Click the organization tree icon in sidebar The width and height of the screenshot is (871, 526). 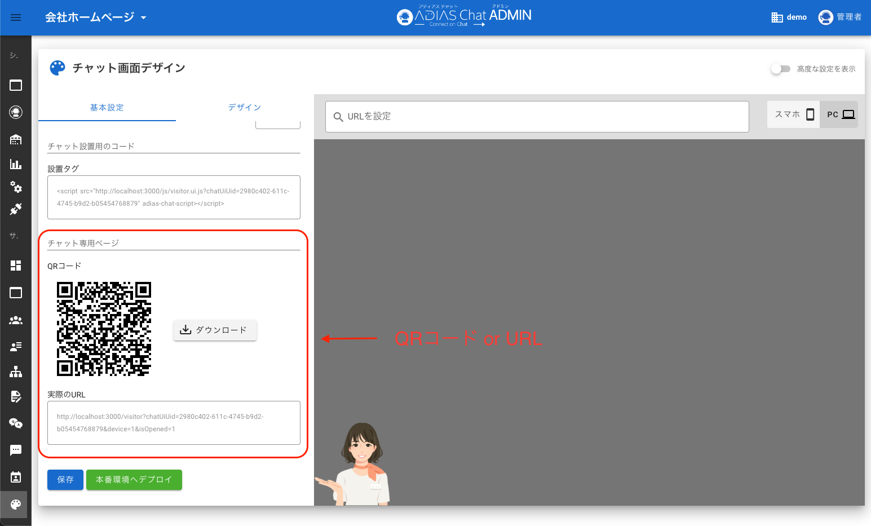click(x=16, y=372)
